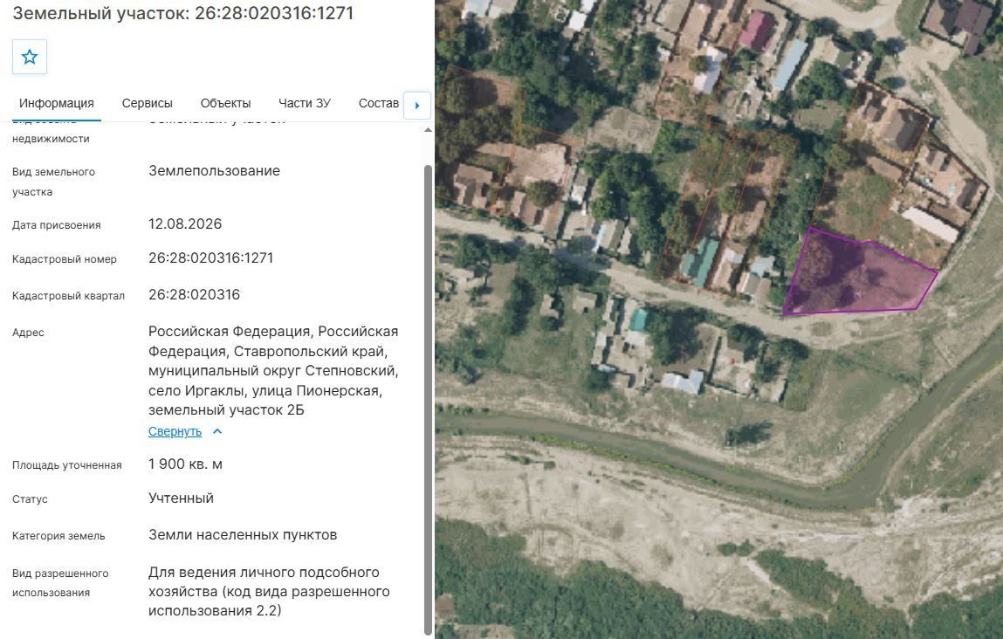Click the Вид земельного участка label

click(x=53, y=182)
